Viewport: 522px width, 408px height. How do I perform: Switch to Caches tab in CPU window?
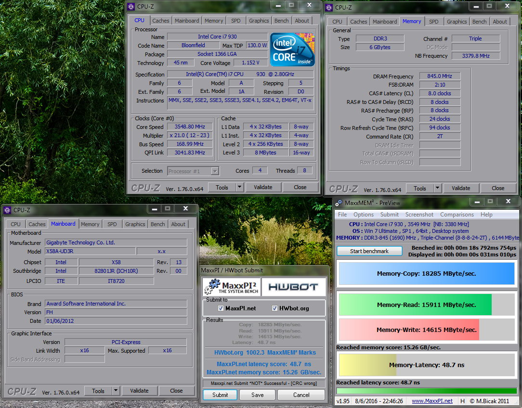point(160,21)
